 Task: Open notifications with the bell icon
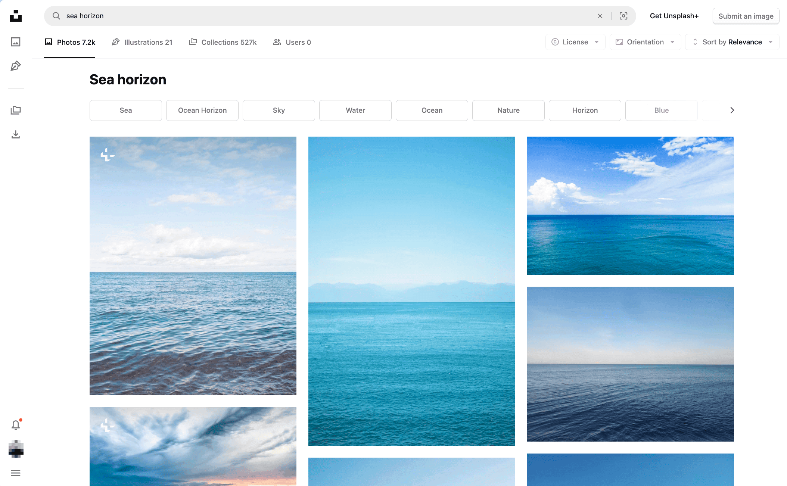[x=16, y=425]
